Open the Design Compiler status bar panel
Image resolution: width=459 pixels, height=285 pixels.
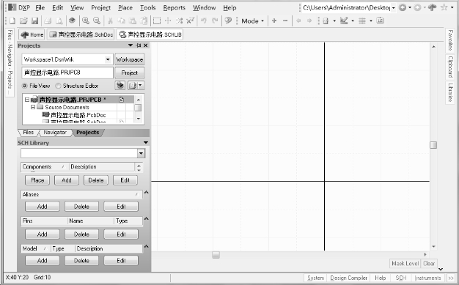tap(348, 278)
